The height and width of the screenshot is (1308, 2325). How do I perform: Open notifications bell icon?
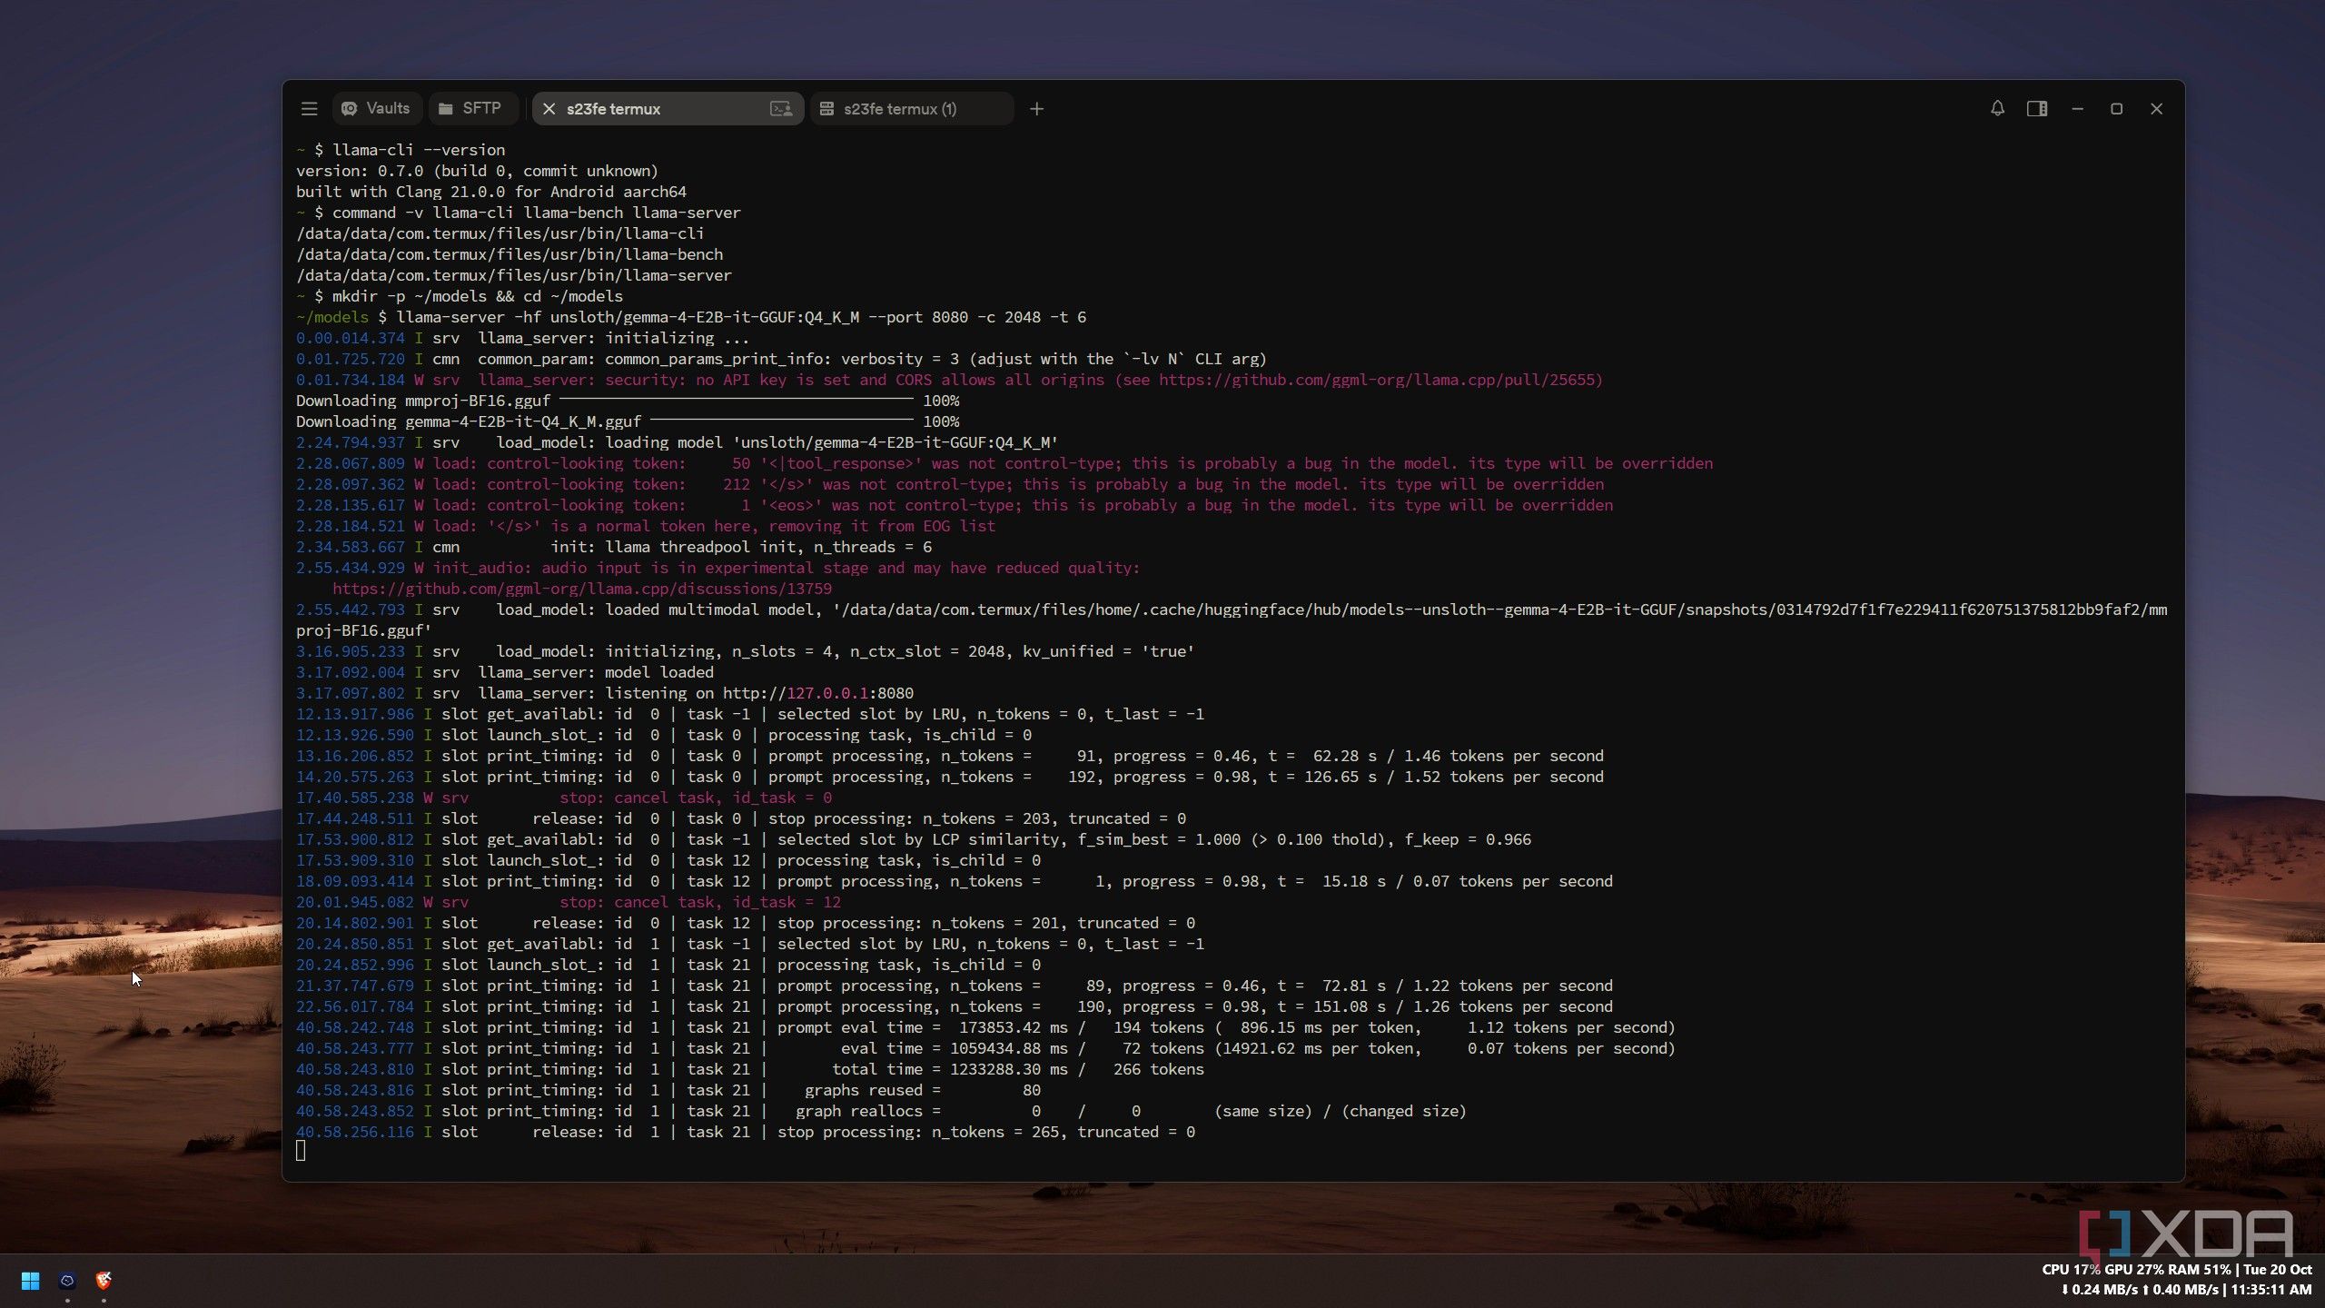tap(1997, 108)
